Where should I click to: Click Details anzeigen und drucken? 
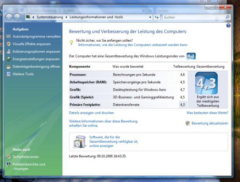(x=91, y=113)
